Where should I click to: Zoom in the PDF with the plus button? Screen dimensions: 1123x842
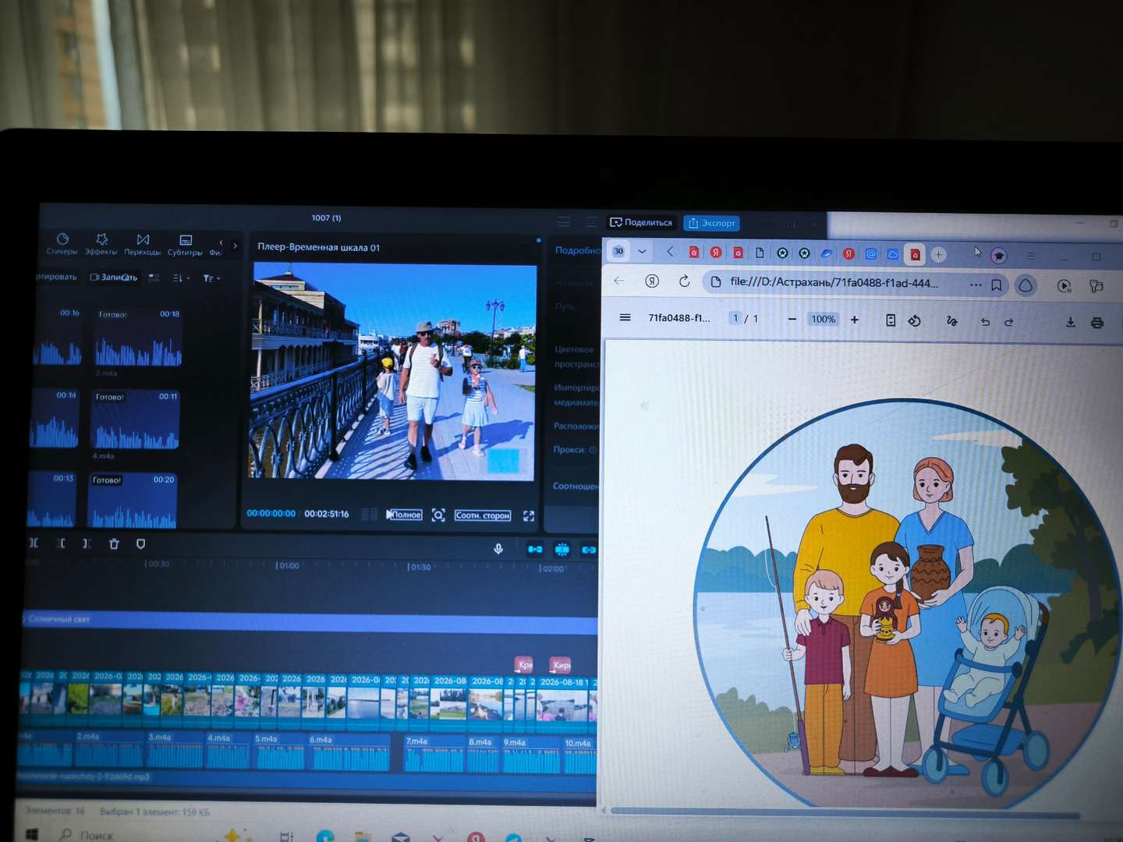click(855, 320)
